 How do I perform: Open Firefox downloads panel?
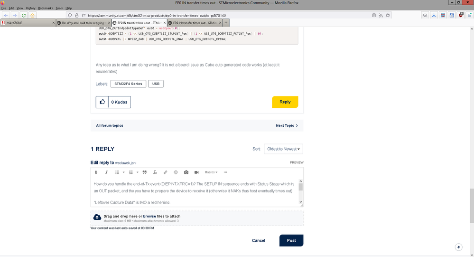pos(434,15)
